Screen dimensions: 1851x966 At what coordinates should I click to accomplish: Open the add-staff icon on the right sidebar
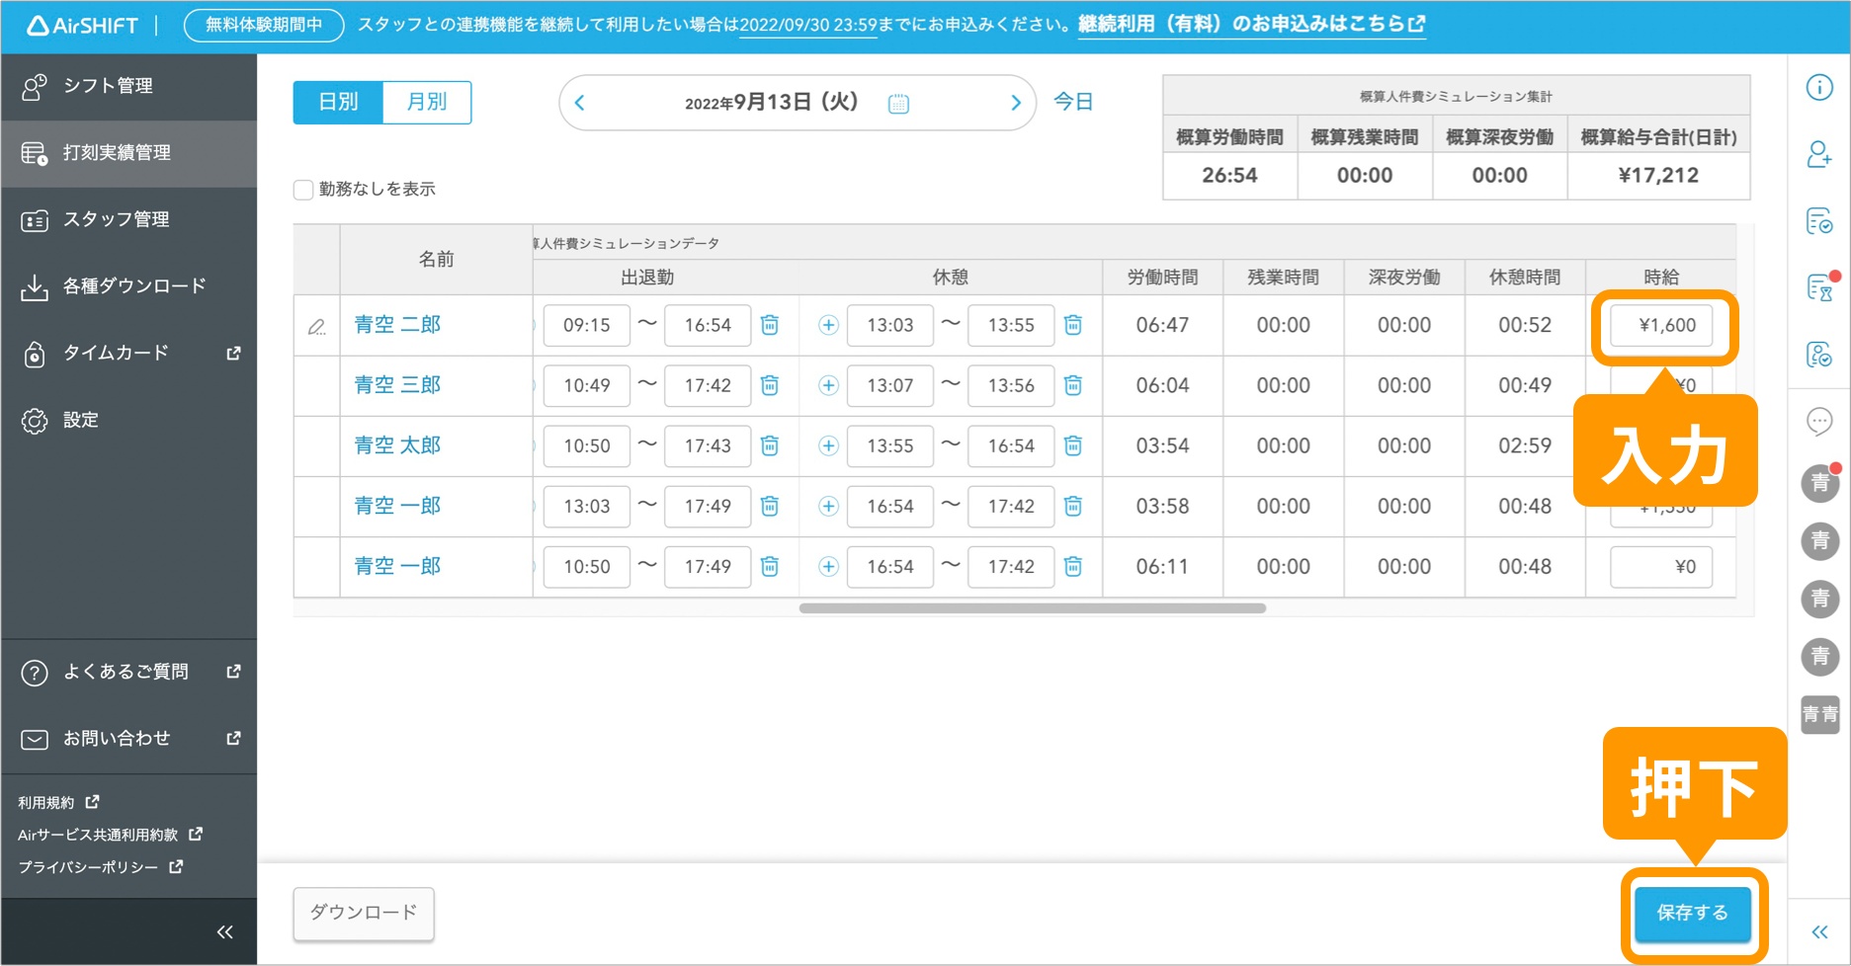[x=1819, y=156]
